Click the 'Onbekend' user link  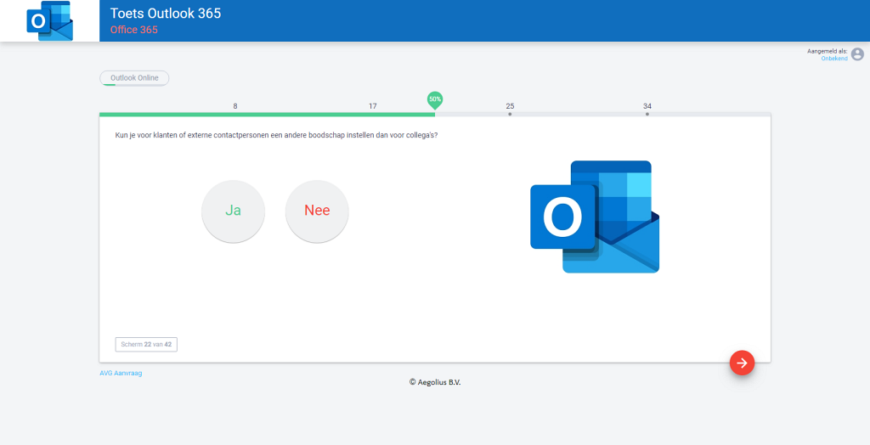point(834,59)
